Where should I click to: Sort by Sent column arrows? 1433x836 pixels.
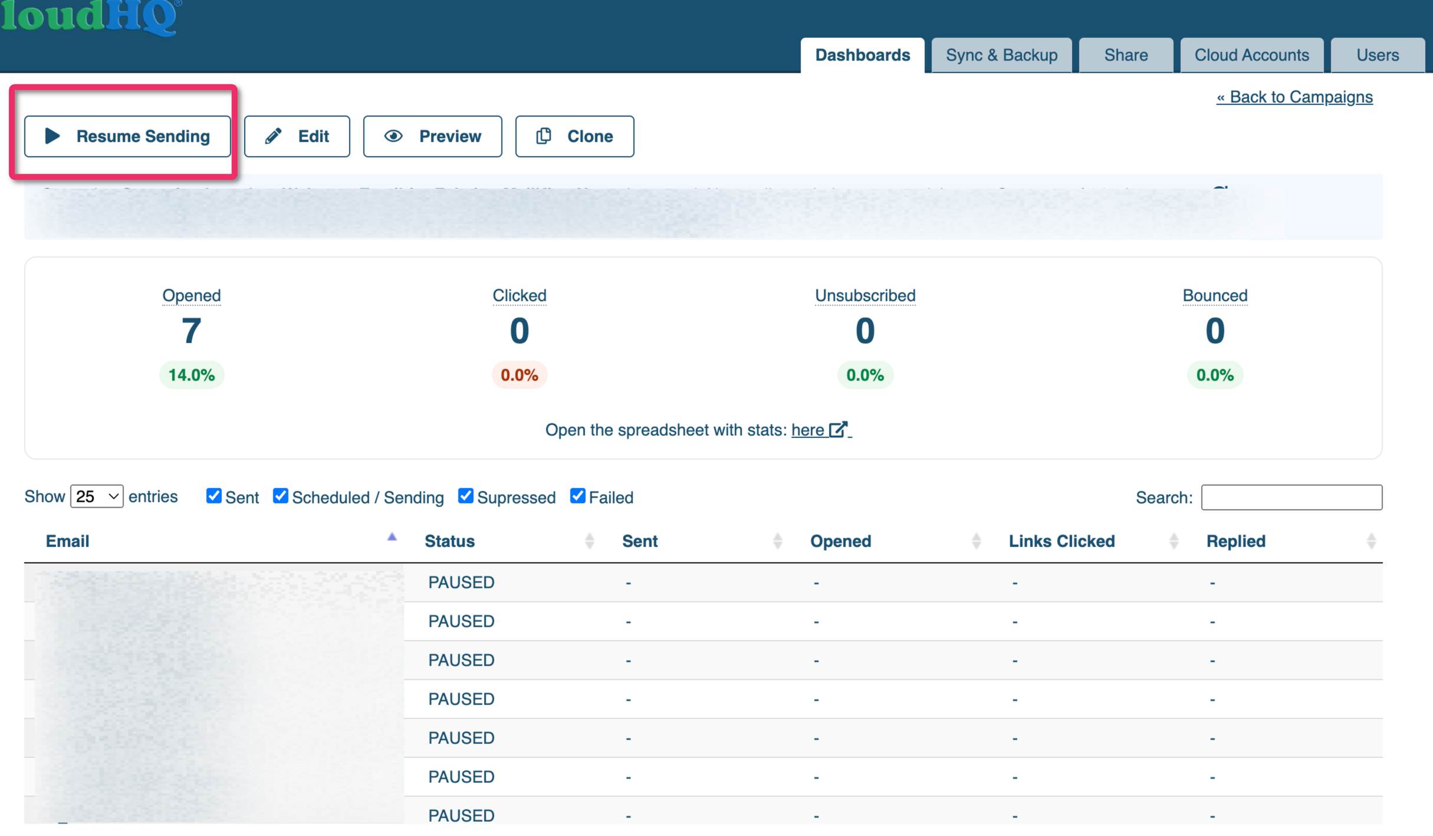777,541
